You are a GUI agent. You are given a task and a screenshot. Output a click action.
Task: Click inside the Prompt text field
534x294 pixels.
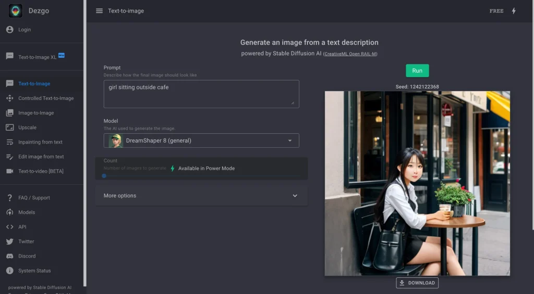[201, 94]
